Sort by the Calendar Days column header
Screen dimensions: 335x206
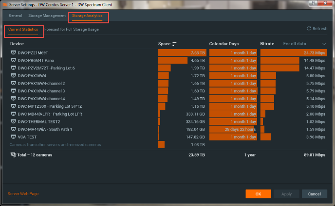click(223, 44)
